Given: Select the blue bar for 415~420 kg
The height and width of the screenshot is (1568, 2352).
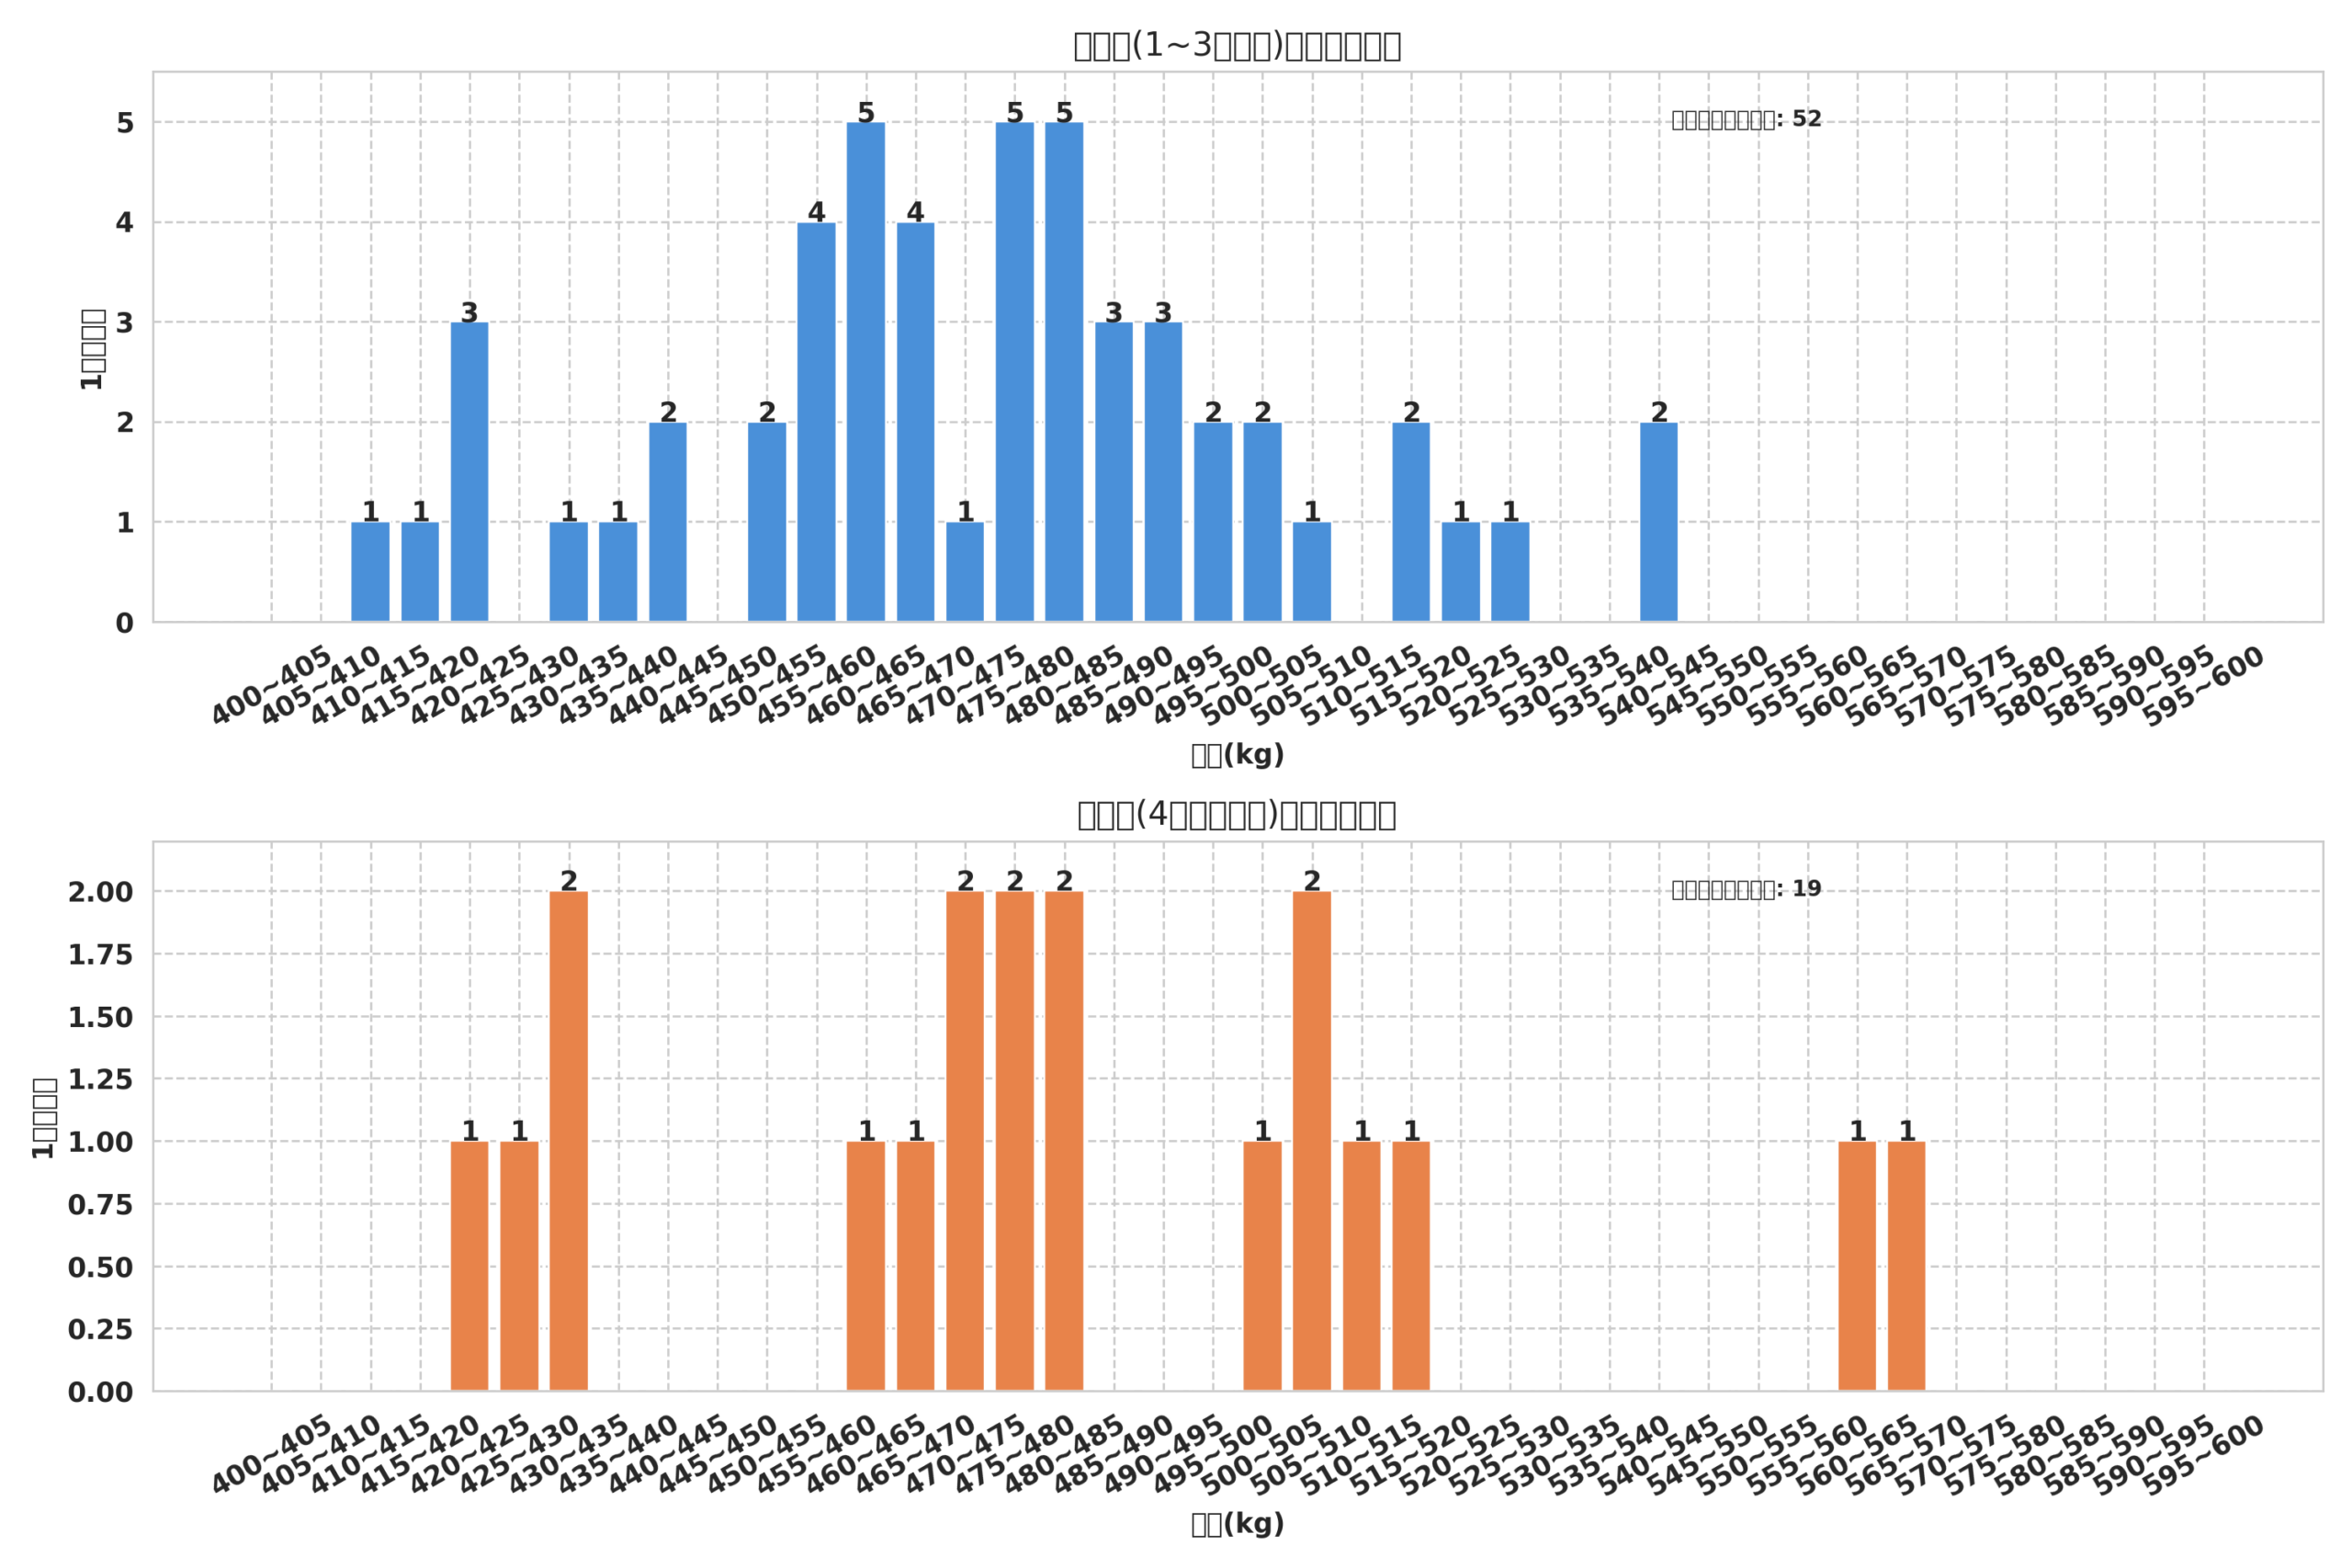Looking at the screenshot, I should tap(420, 572).
